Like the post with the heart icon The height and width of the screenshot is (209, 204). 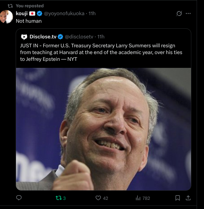[98, 198]
